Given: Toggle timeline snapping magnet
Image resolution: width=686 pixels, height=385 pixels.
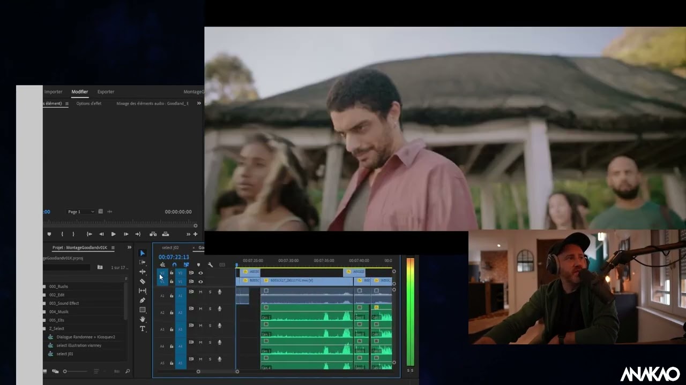Looking at the screenshot, I should pos(174,265).
